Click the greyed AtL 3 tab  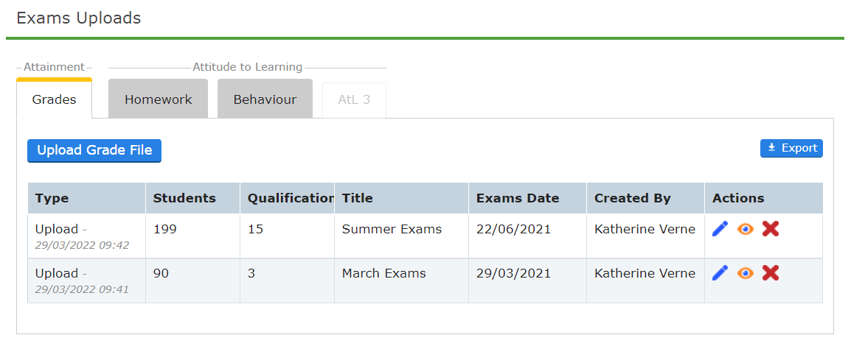354,99
